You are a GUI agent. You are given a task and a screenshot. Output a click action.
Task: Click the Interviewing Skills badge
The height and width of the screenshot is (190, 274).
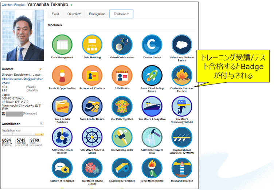[x=122, y=137]
